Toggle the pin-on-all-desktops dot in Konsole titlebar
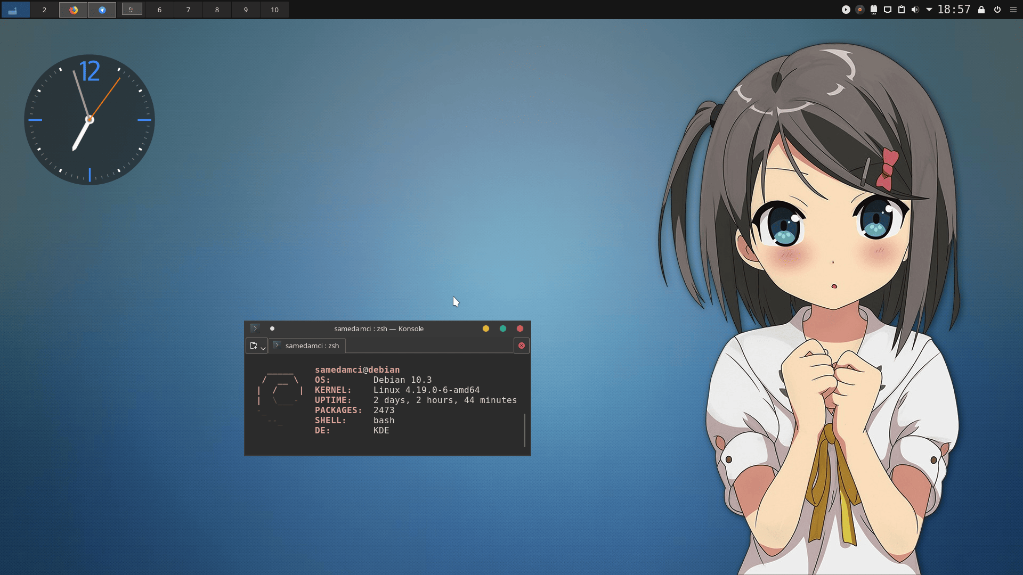The image size is (1023, 575). 272,328
